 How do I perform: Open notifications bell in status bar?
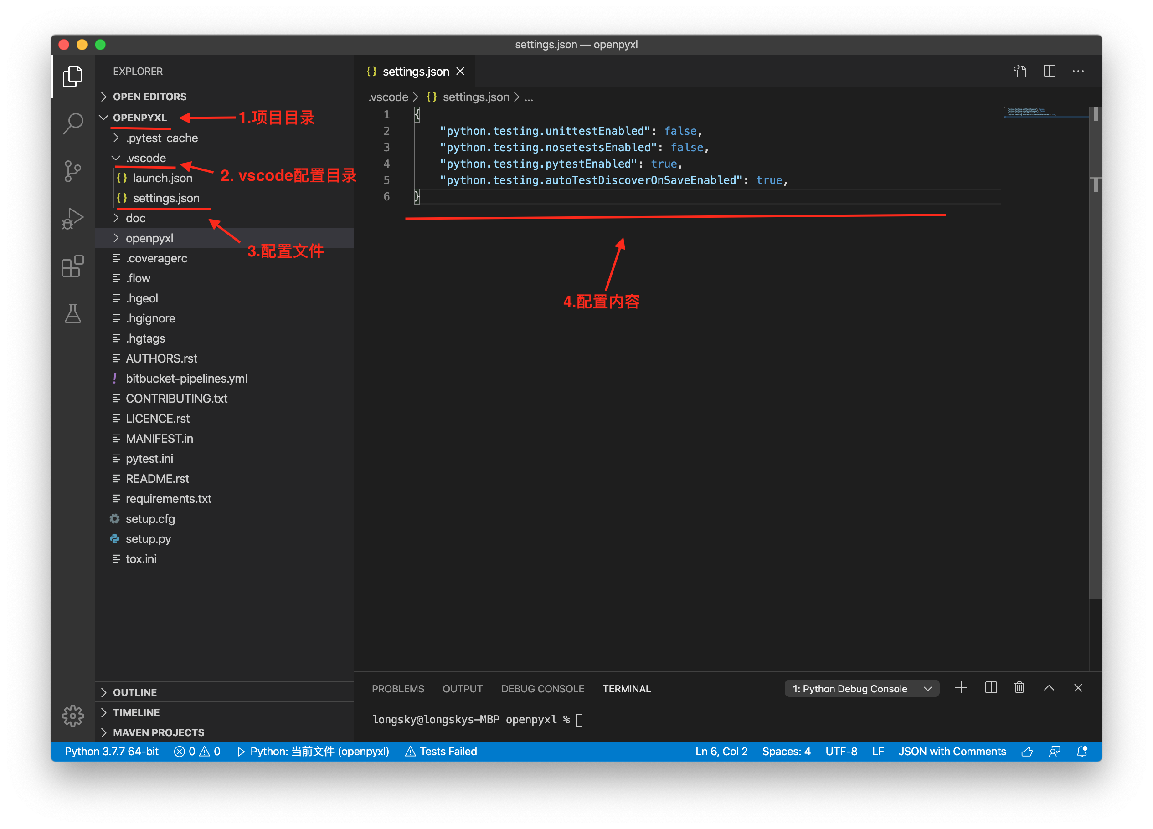click(x=1082, y=751)
